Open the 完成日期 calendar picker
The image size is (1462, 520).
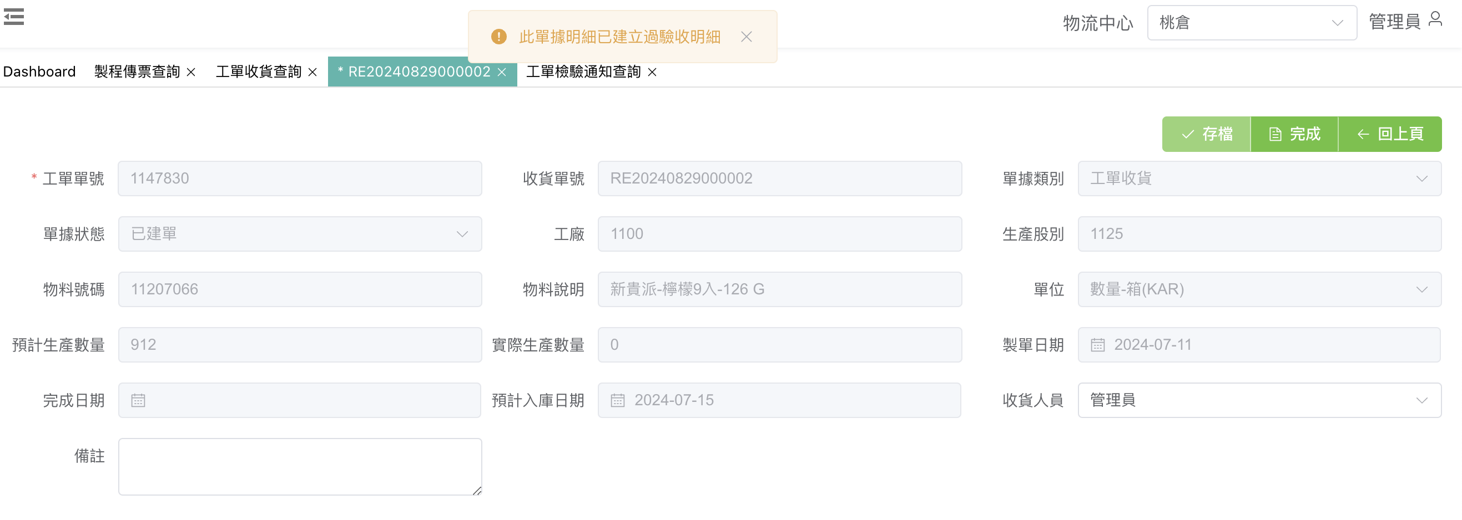(x=138, y=400)
